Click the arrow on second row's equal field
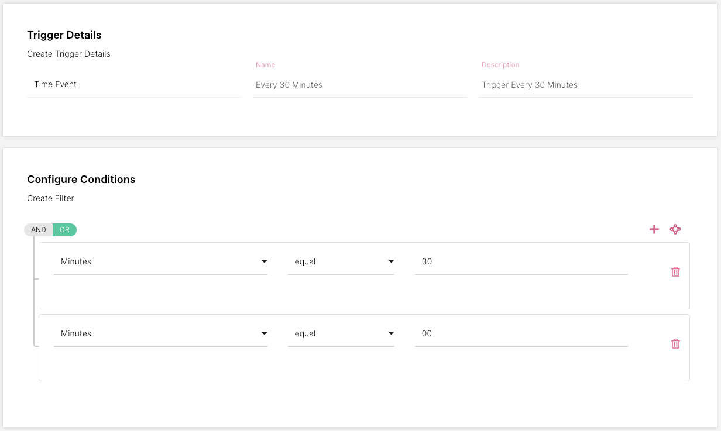 [x=391, y=333]
